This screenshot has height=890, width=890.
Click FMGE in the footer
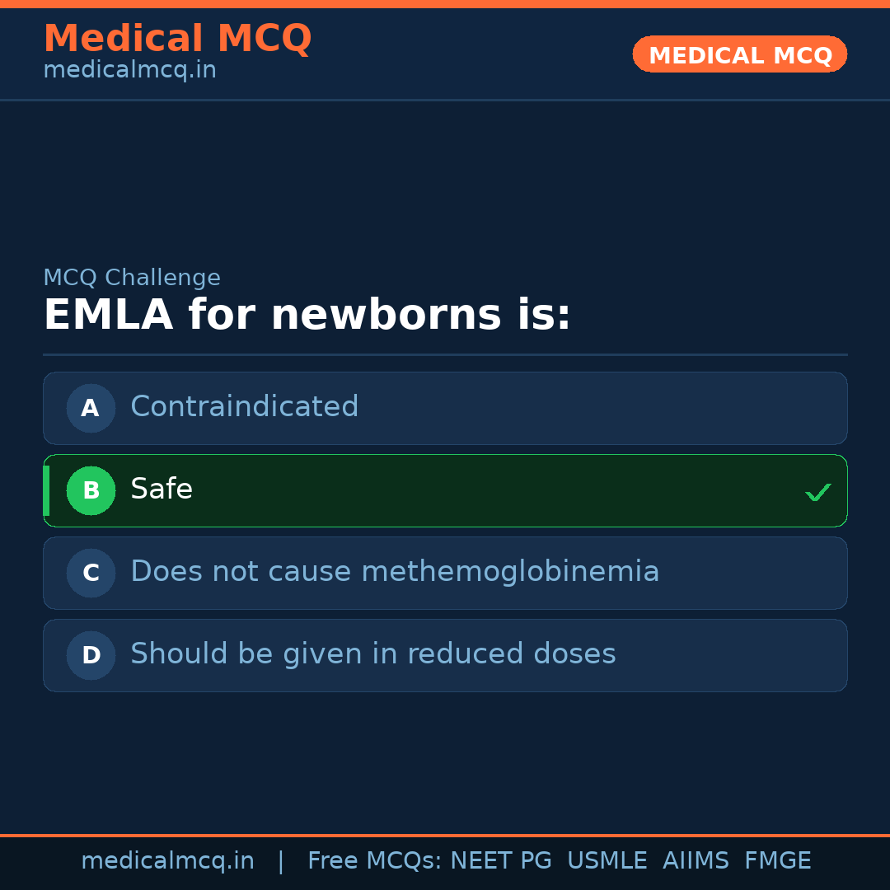pyautogui.click(x=777, y=861)
